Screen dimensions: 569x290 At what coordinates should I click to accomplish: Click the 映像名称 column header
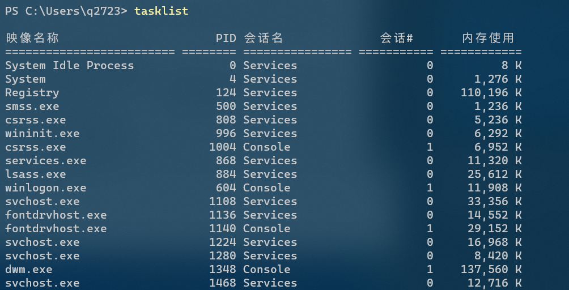point(32,38)
